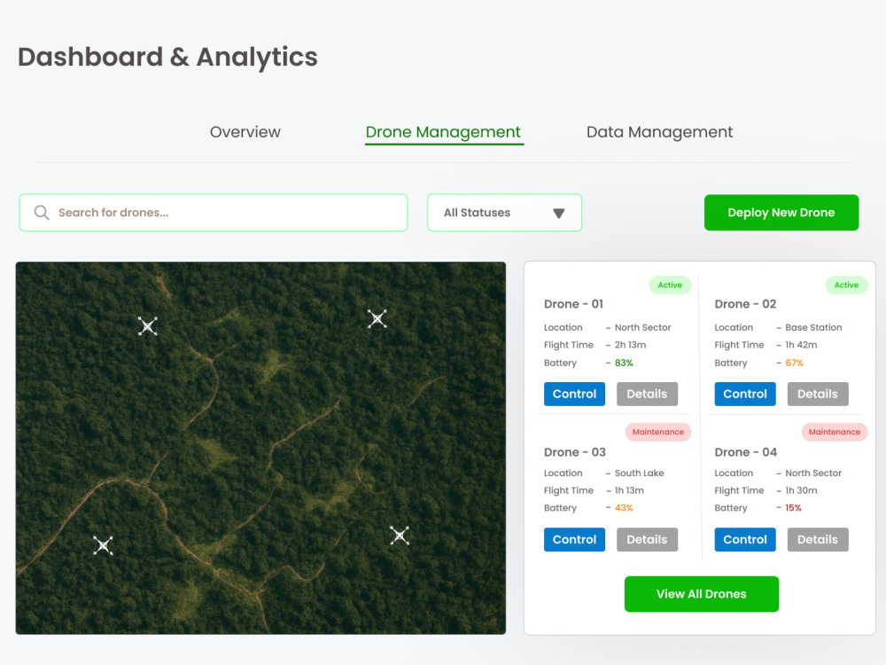Click Maintenance badge on Drone - 04
886x665 pixels.
tap(835, 432)
